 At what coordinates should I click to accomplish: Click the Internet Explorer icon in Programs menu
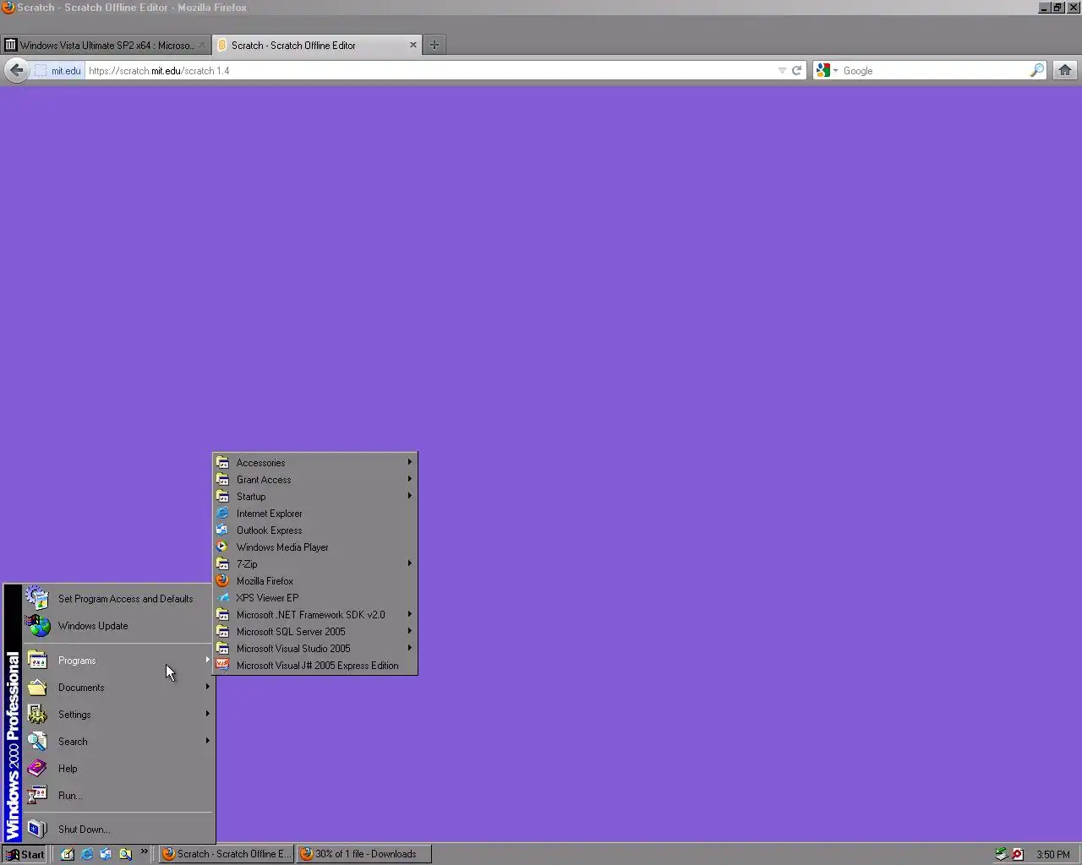click(222, 514)
